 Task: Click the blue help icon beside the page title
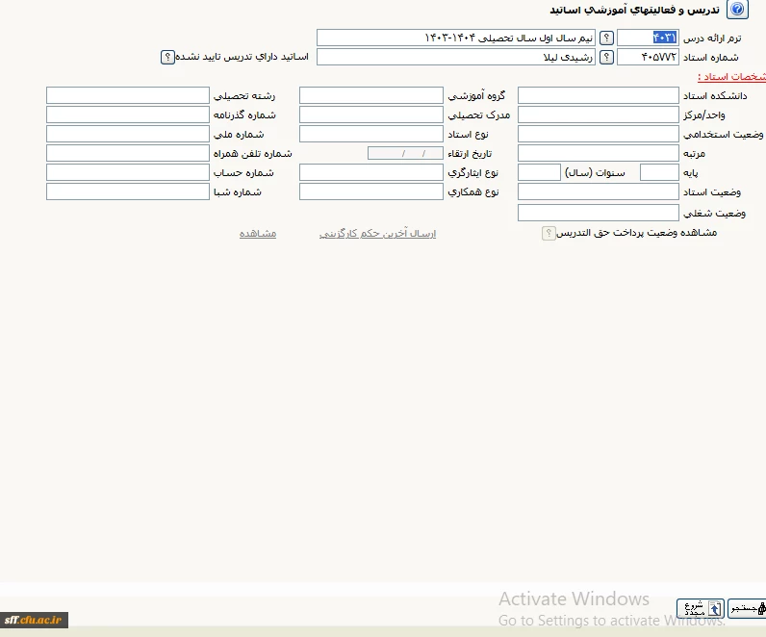737,11
